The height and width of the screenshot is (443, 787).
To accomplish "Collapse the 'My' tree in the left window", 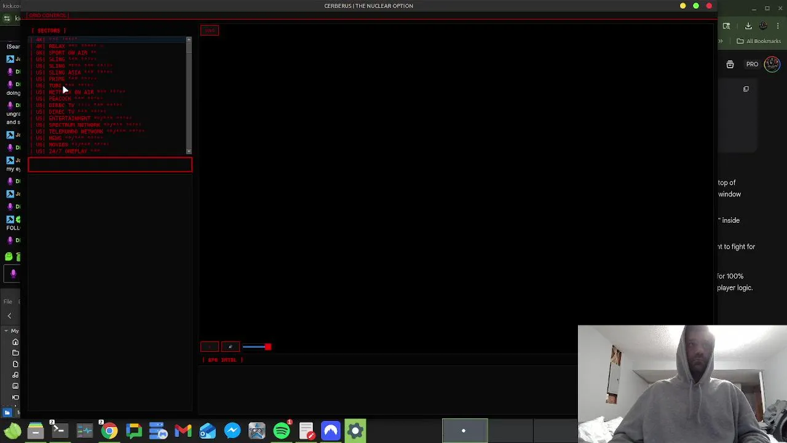I will point(6,331).
